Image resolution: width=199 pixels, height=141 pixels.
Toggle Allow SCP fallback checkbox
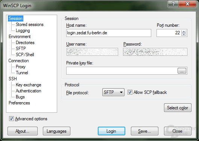coord(130,92)
